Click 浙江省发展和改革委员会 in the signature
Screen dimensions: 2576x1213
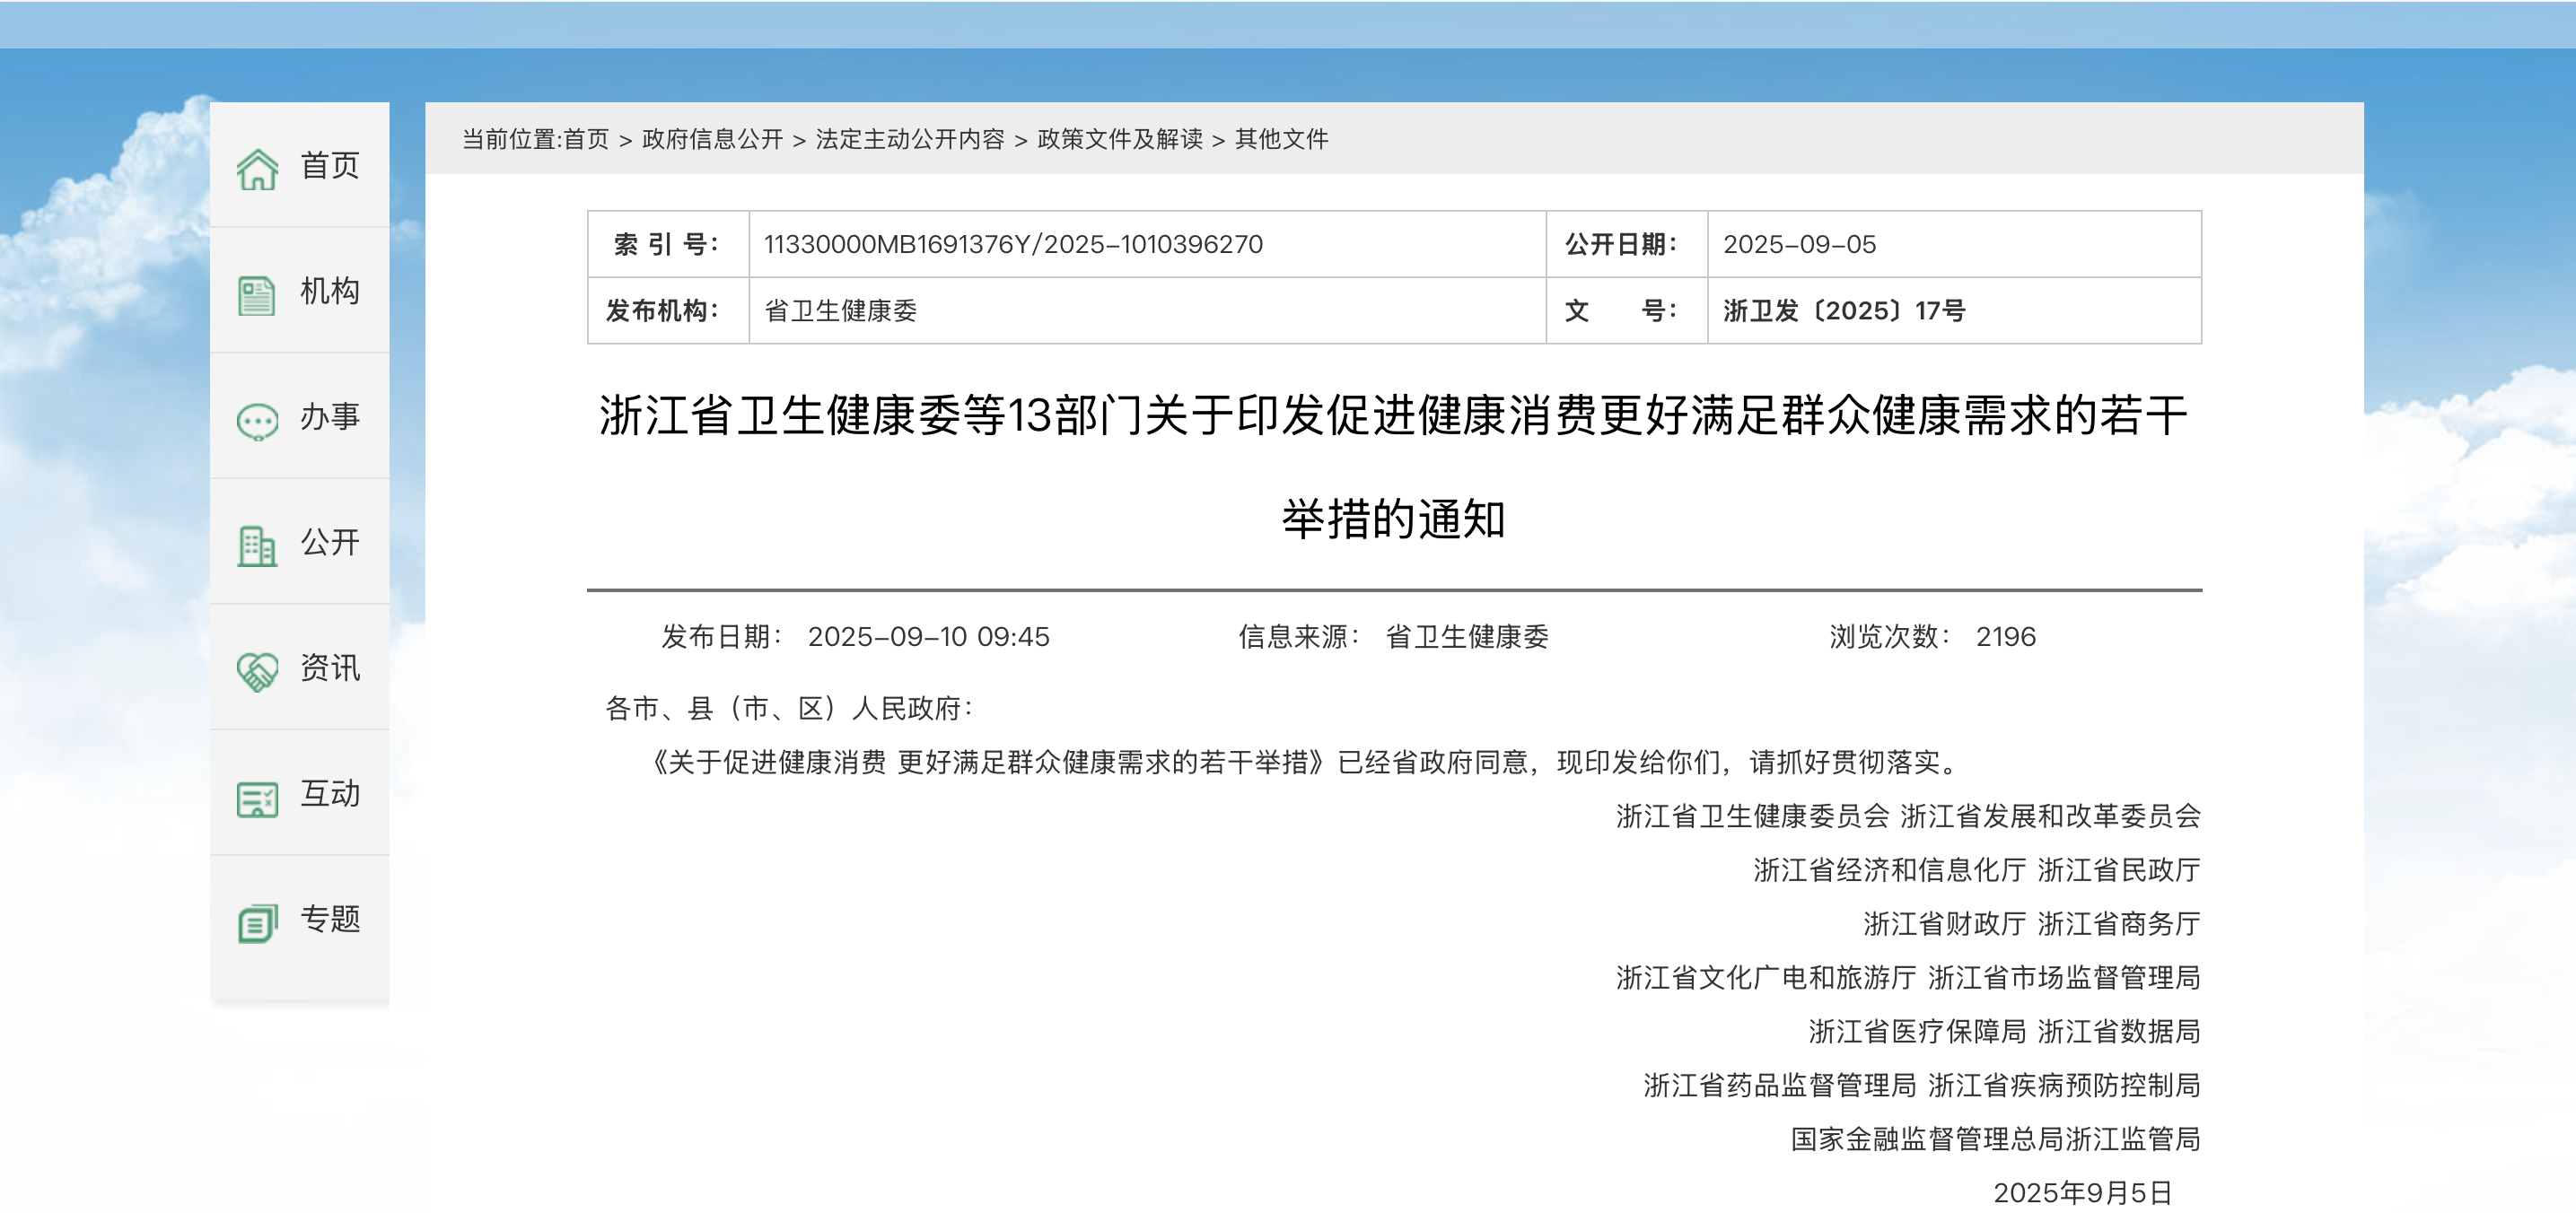(2050, 816)
